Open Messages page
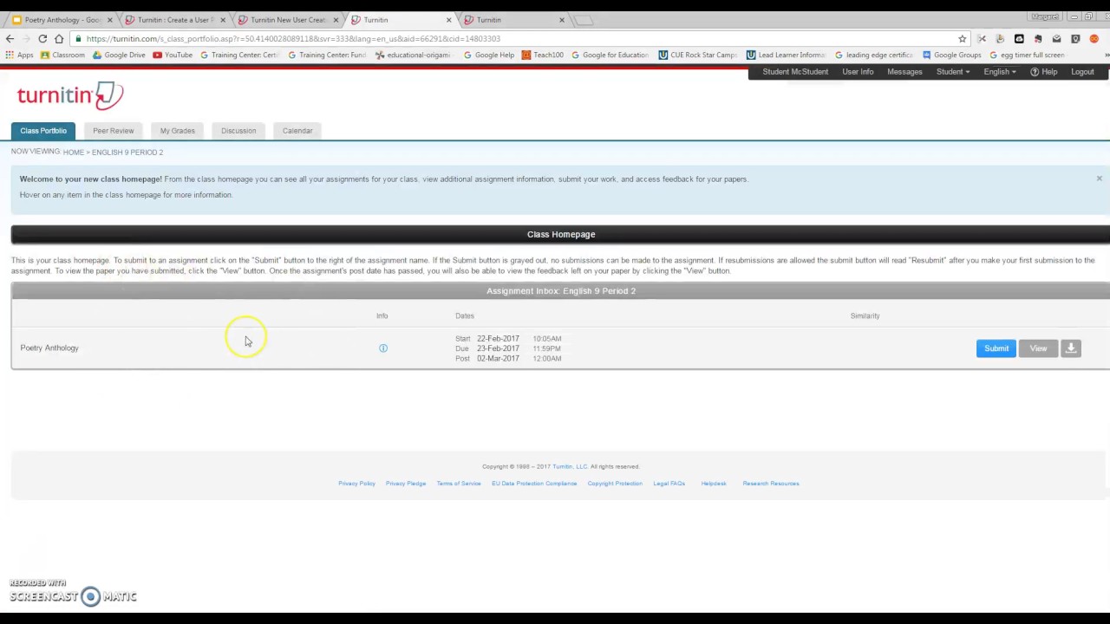Screen dimensions: 1110x624 [x=904, y=72]
